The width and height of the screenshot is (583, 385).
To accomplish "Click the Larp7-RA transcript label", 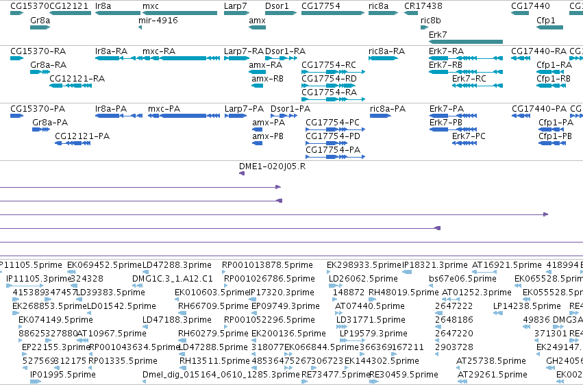I will pos(243,51).
